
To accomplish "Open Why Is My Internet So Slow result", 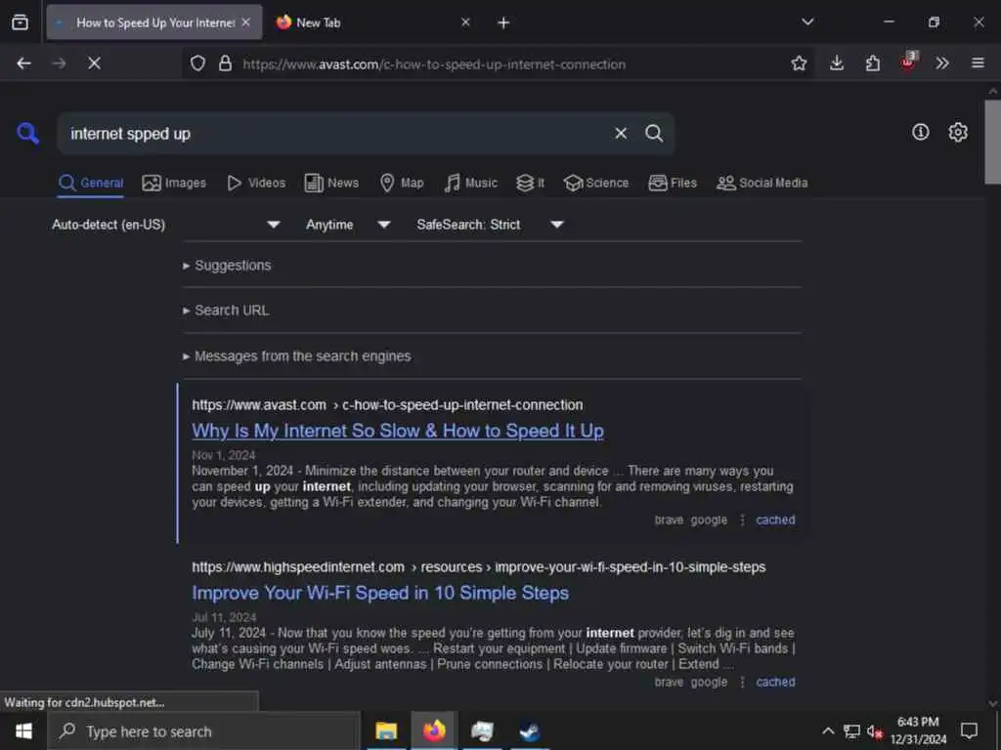I will point(398,431).
